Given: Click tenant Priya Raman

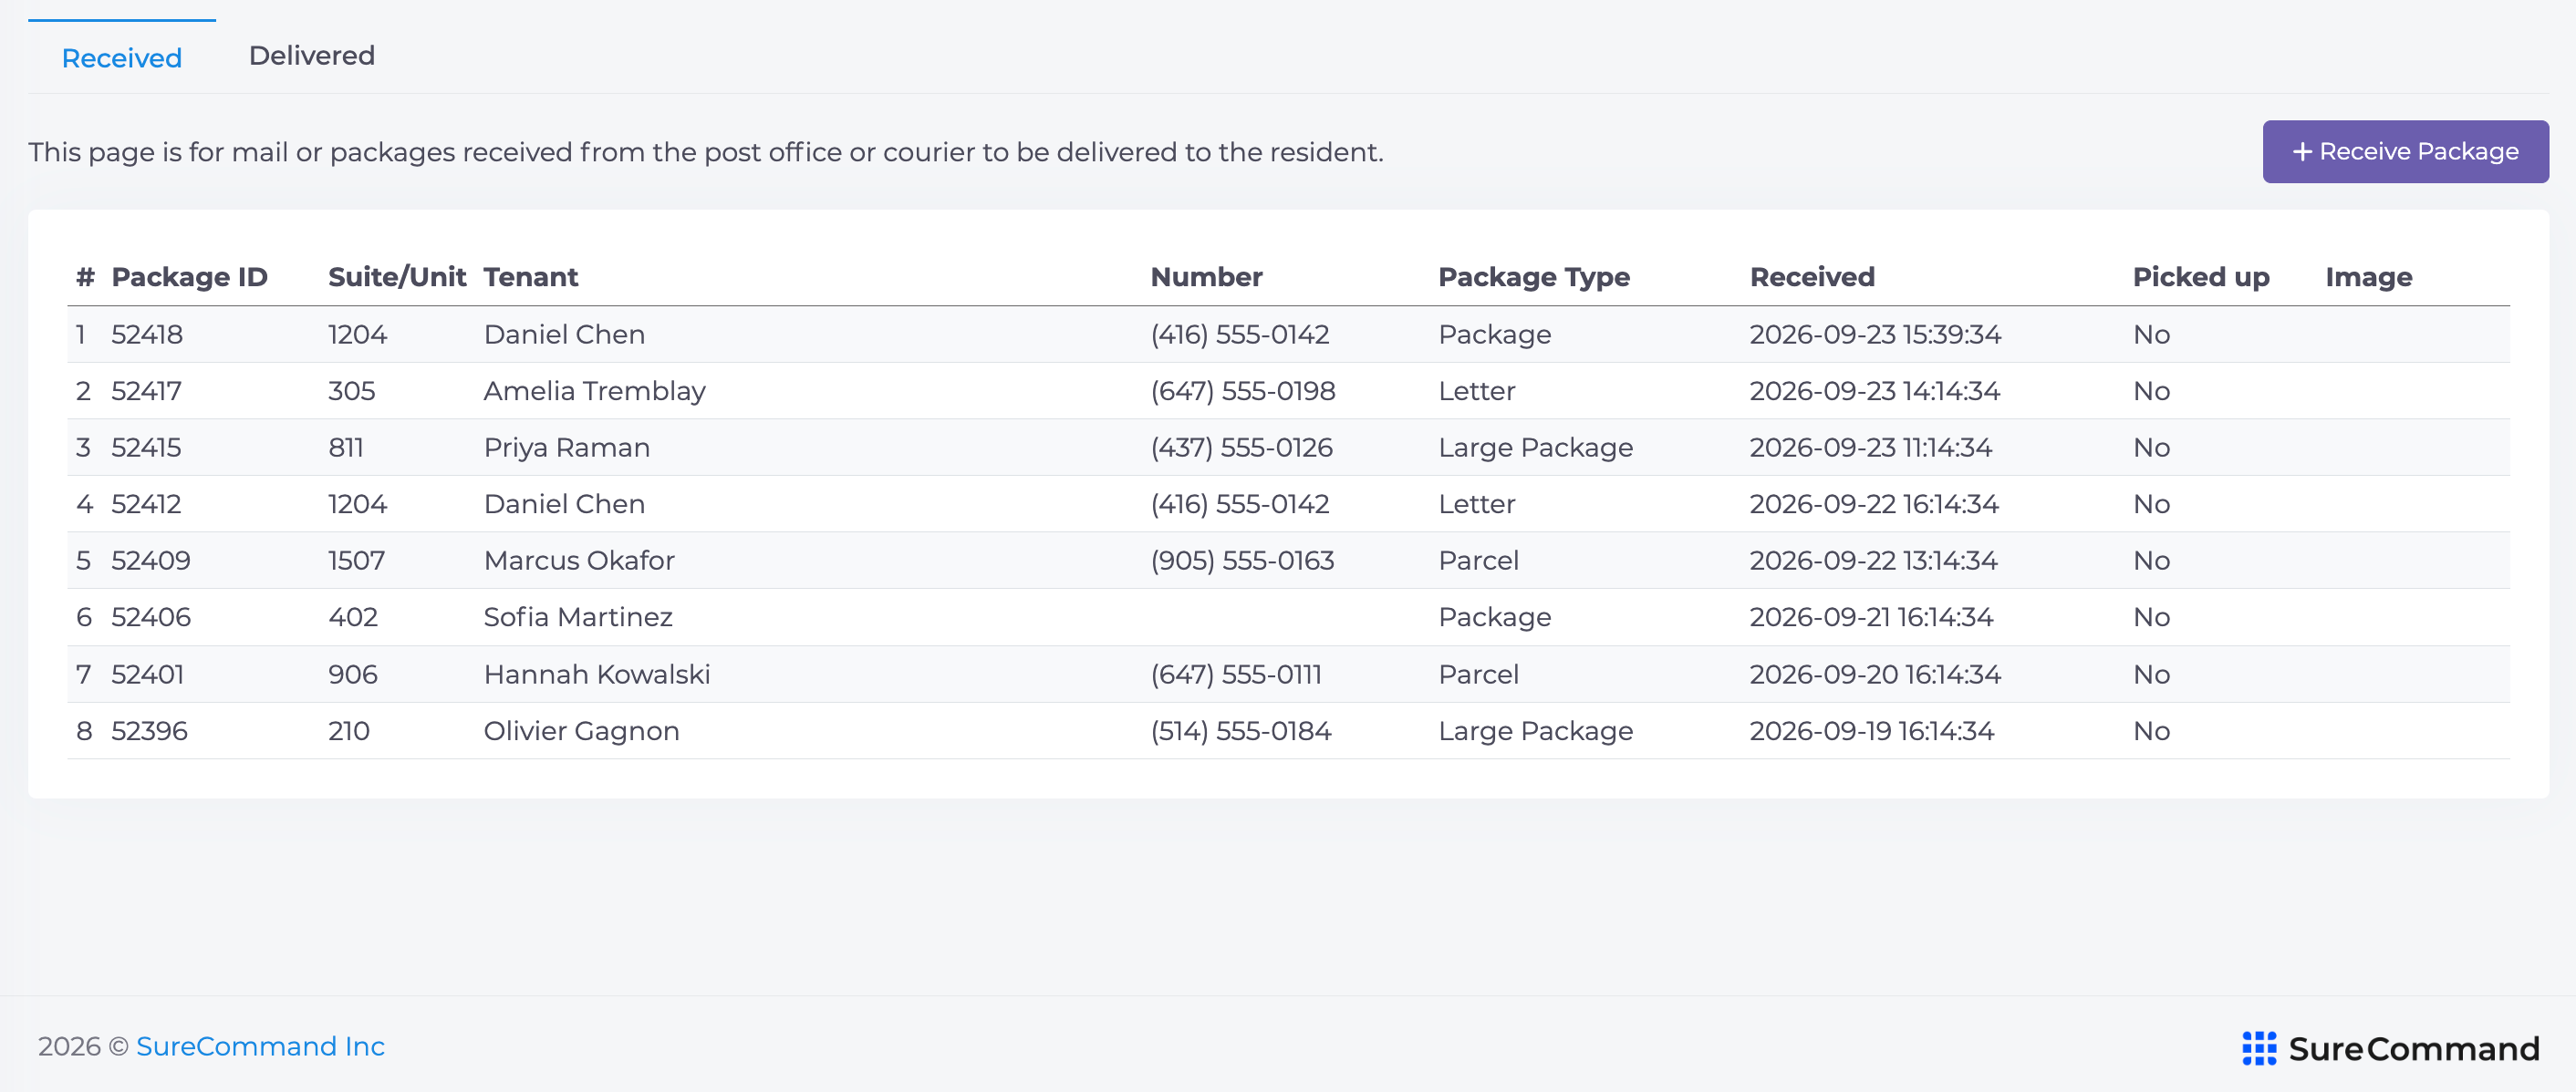Looking at the screenshot, I should point(566,448).
